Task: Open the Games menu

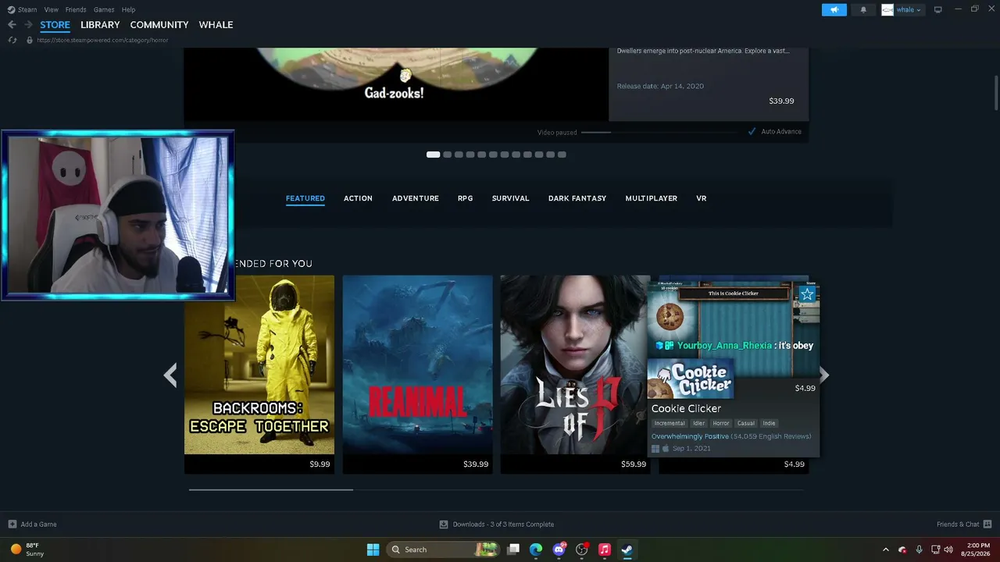Action: (104, 9)
